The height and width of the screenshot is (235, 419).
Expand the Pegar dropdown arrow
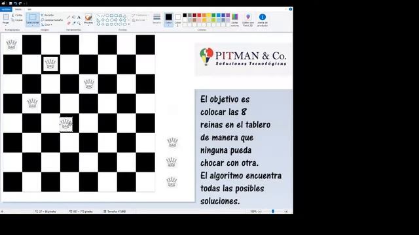point(6,25)
